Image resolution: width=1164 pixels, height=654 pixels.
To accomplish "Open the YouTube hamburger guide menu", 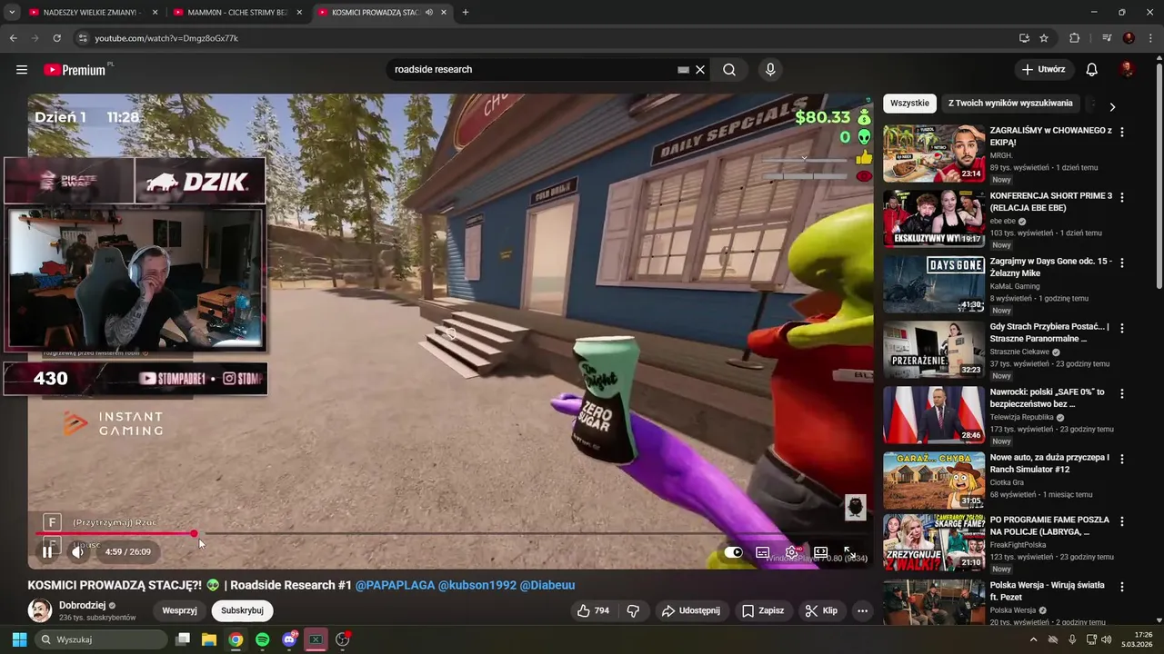I will pos(22,70).
